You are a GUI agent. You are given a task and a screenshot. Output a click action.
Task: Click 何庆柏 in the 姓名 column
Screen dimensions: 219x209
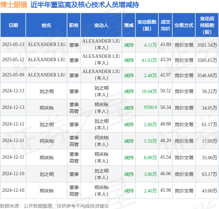pyautogui.click(x=46, y=141)
